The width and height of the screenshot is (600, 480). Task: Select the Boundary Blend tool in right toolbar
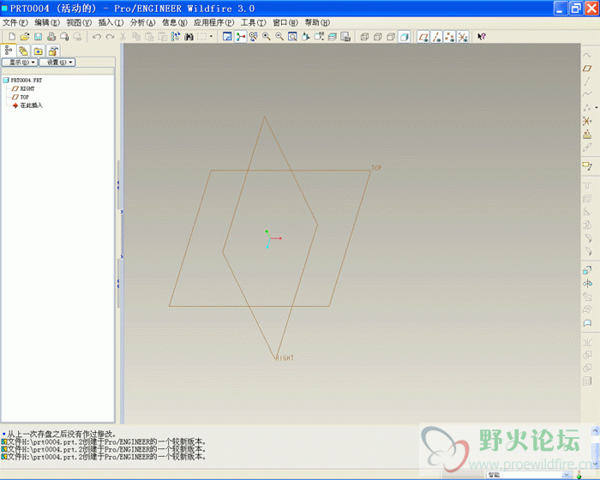tap(587, 309)
